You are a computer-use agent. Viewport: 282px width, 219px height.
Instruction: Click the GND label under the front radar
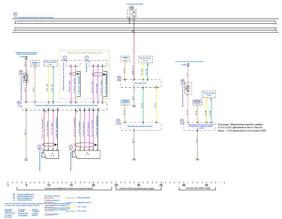tap(134, 160)
